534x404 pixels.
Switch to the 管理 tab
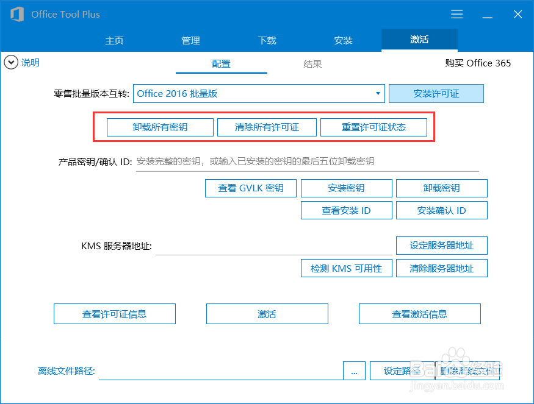click(190, 40)
